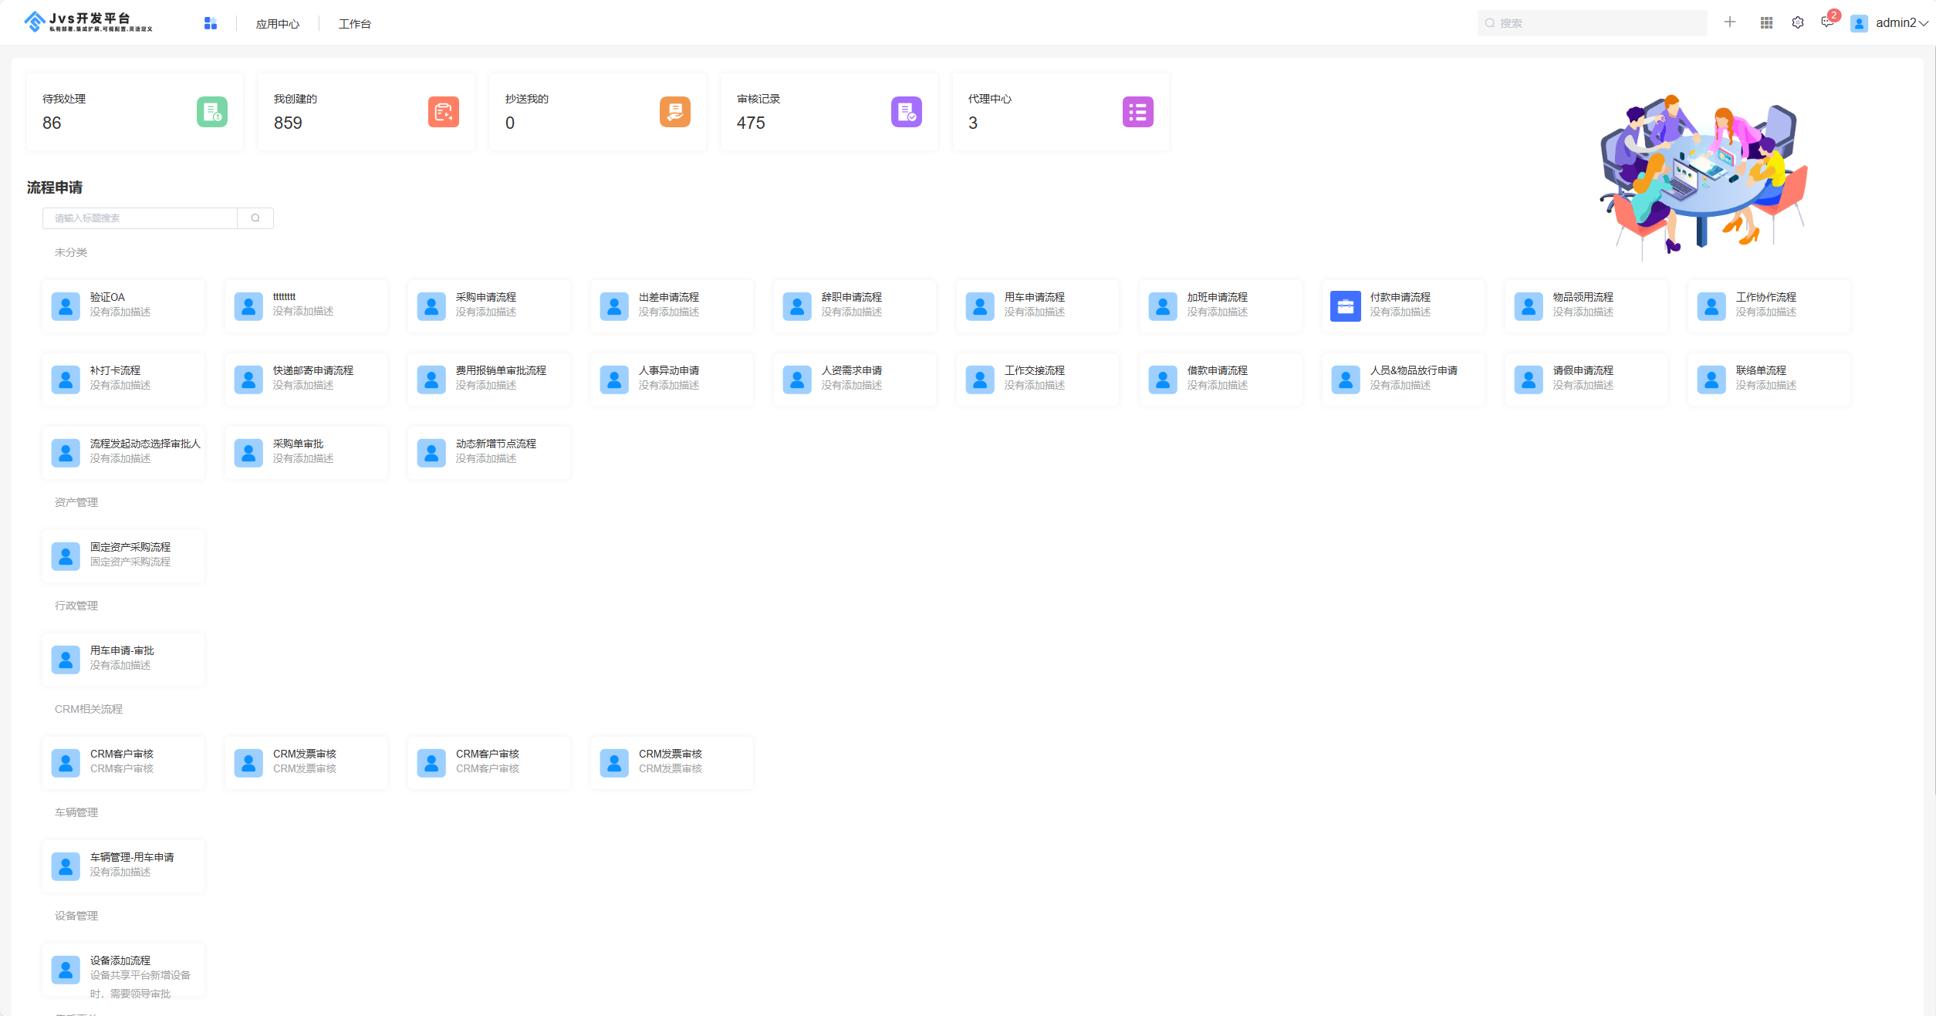Click the plus icon in top bar
Viewport: 1936px width, 1016px height.
pos(1730,22)
